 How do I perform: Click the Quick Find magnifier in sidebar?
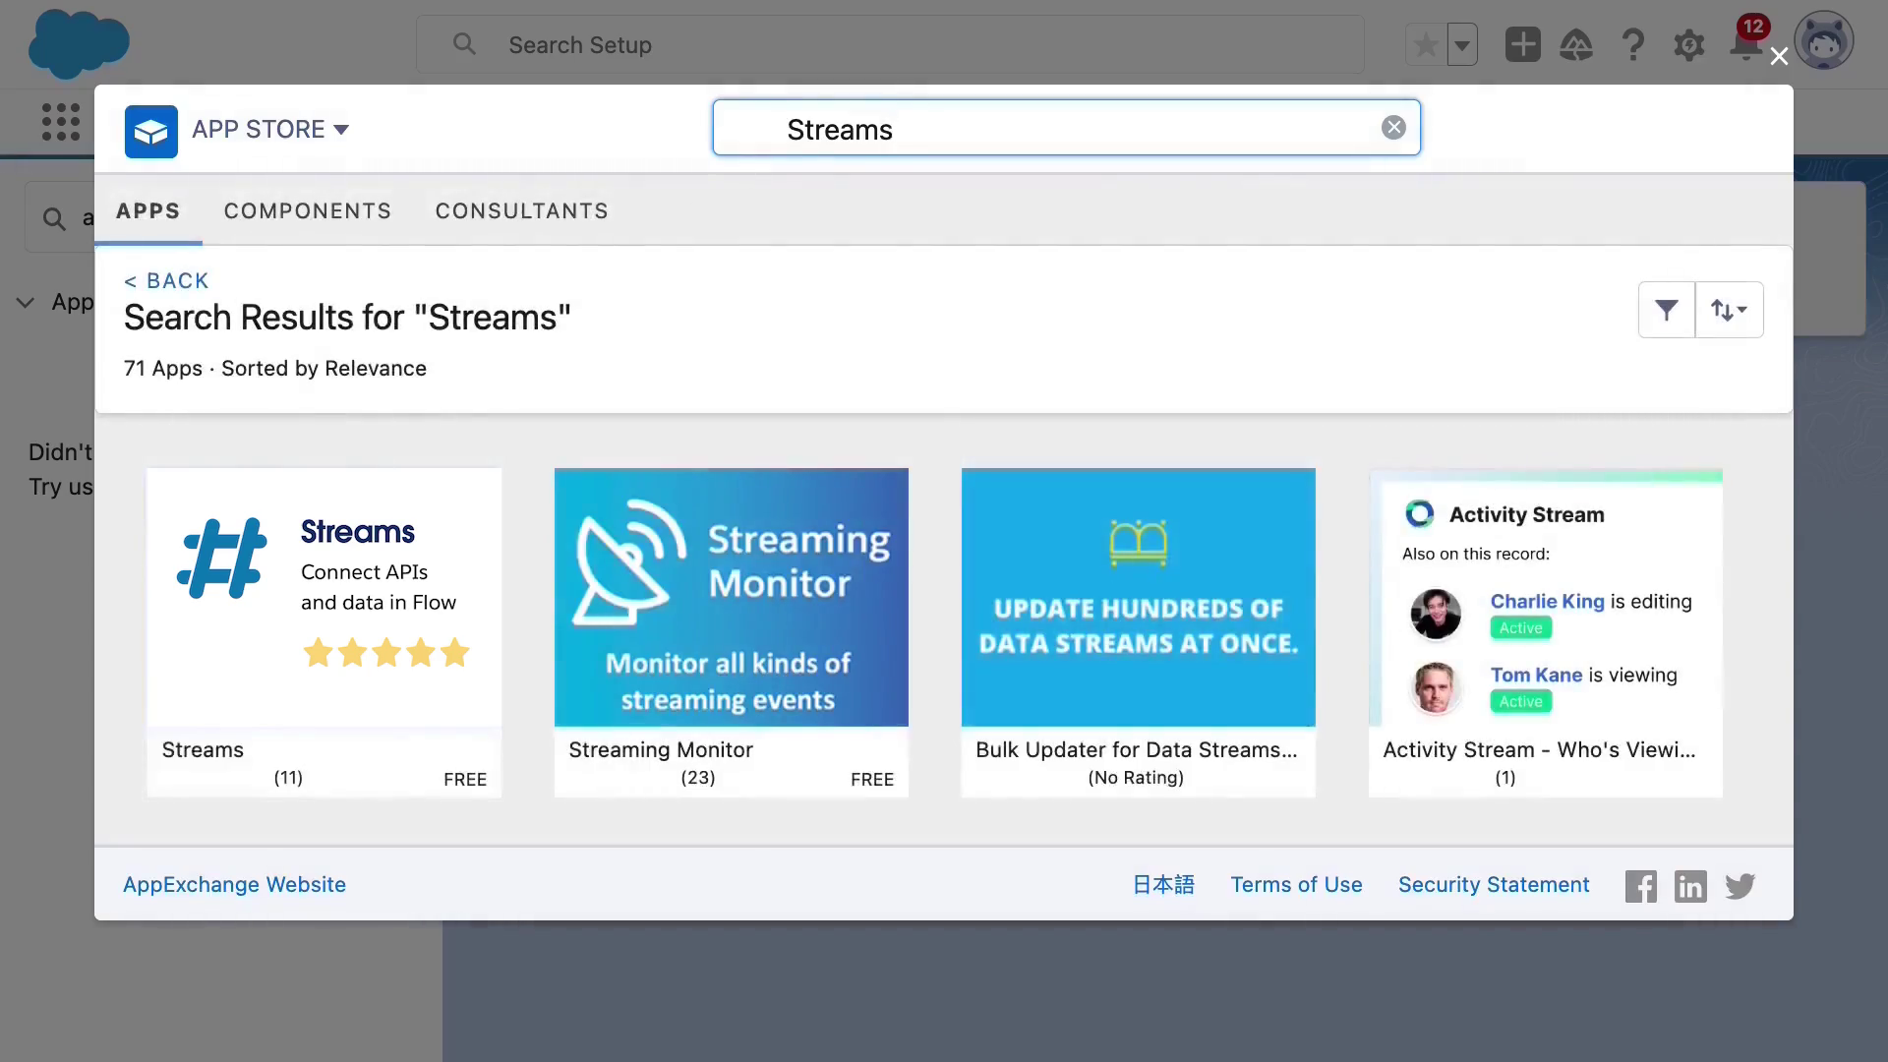tap(54, 218)
